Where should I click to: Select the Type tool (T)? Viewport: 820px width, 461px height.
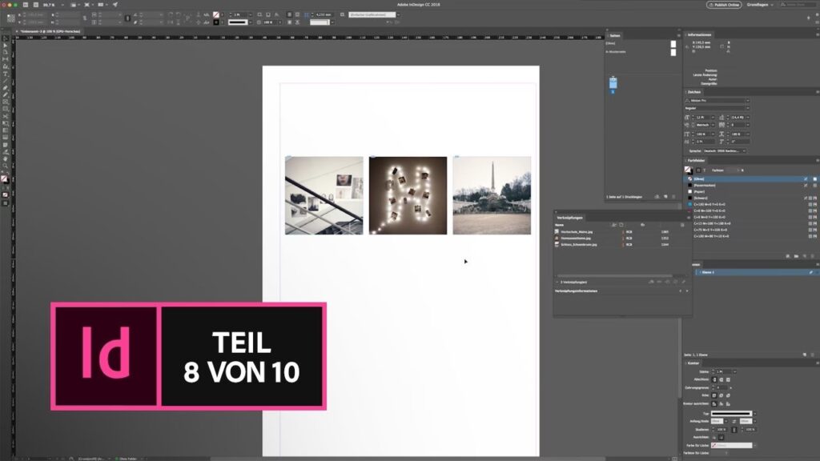6,73
